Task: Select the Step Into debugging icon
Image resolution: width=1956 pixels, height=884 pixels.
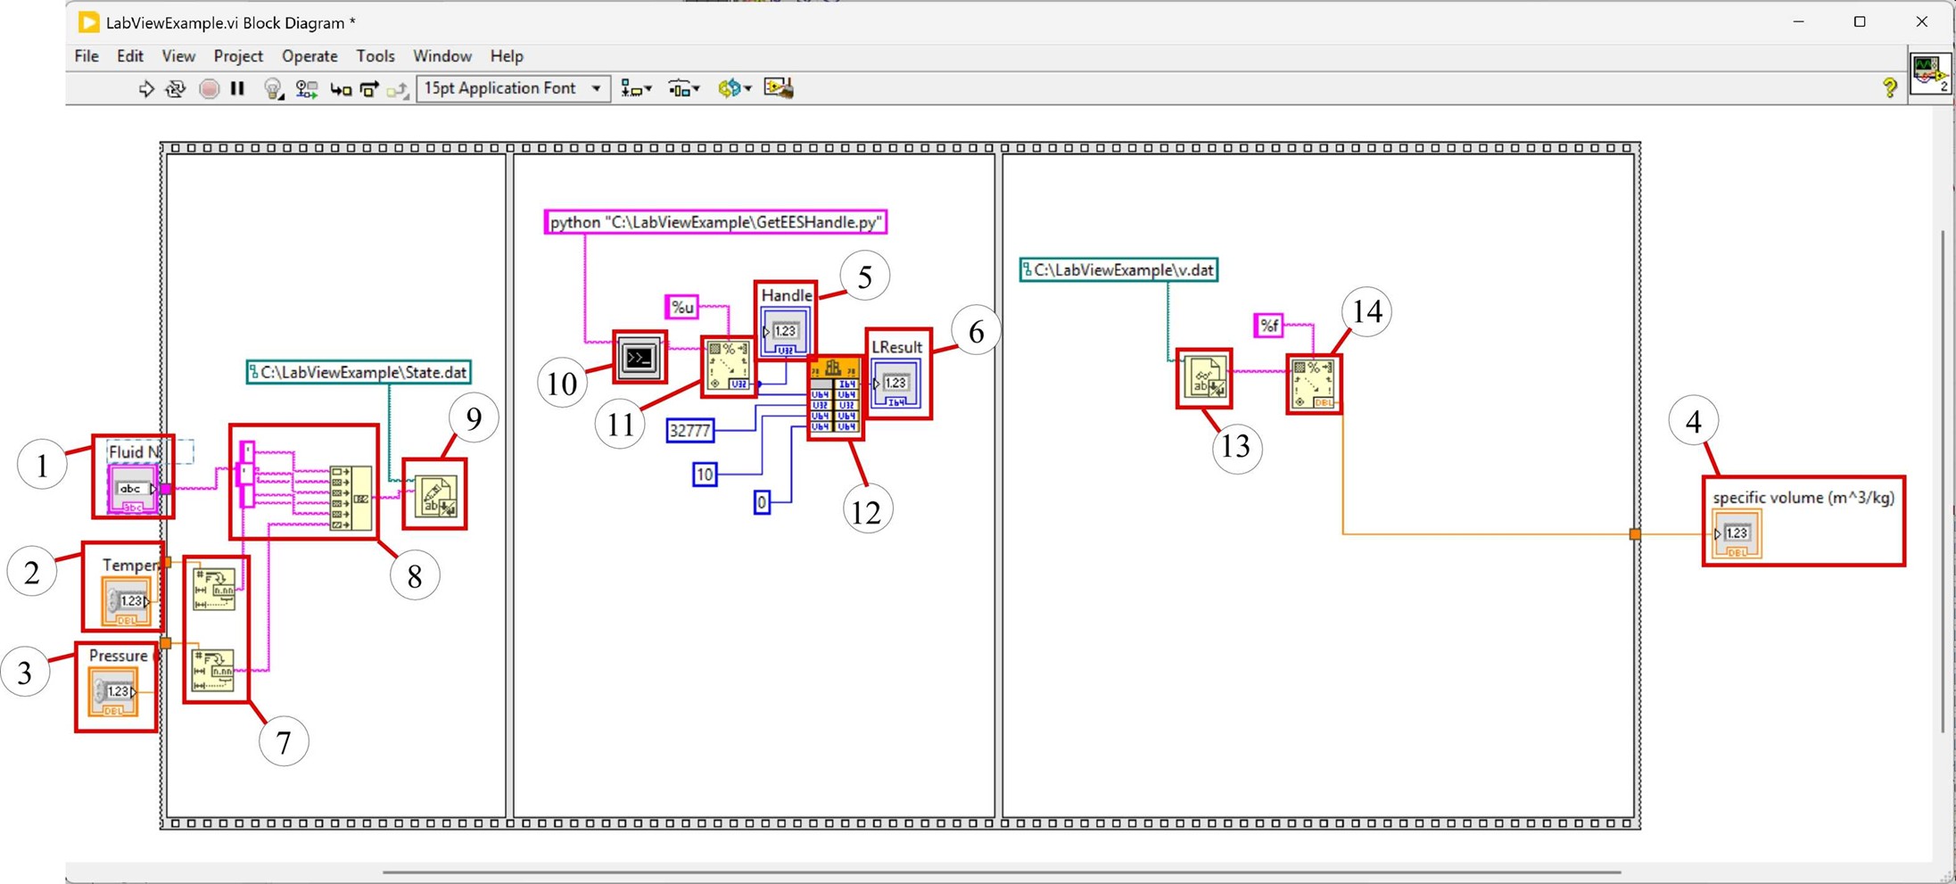Action: pos(340,88)
